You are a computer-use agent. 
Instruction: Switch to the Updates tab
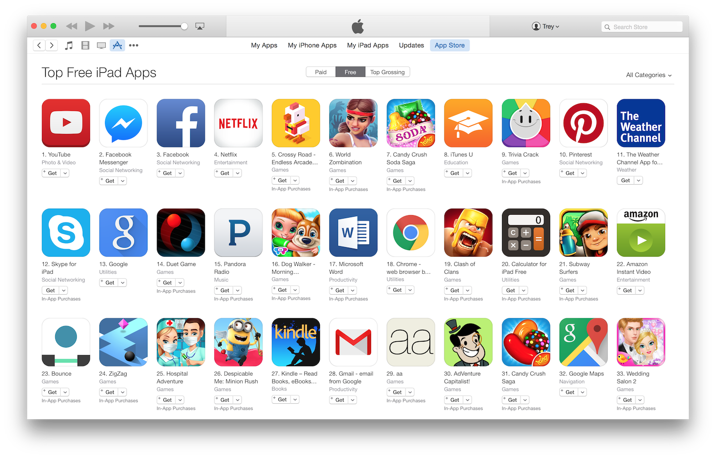tap(411, 45)
